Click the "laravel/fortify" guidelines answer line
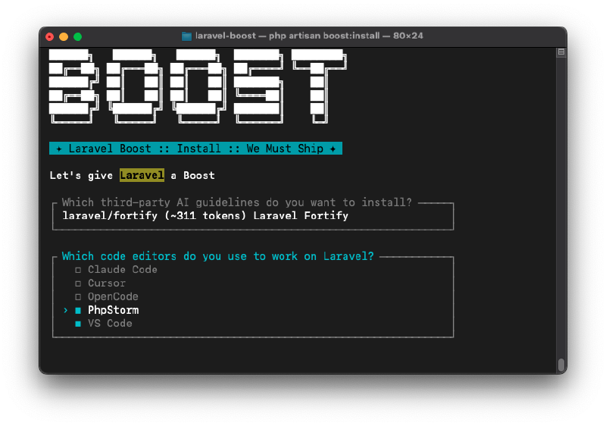 pyautogui.click(x=205, y=215)
